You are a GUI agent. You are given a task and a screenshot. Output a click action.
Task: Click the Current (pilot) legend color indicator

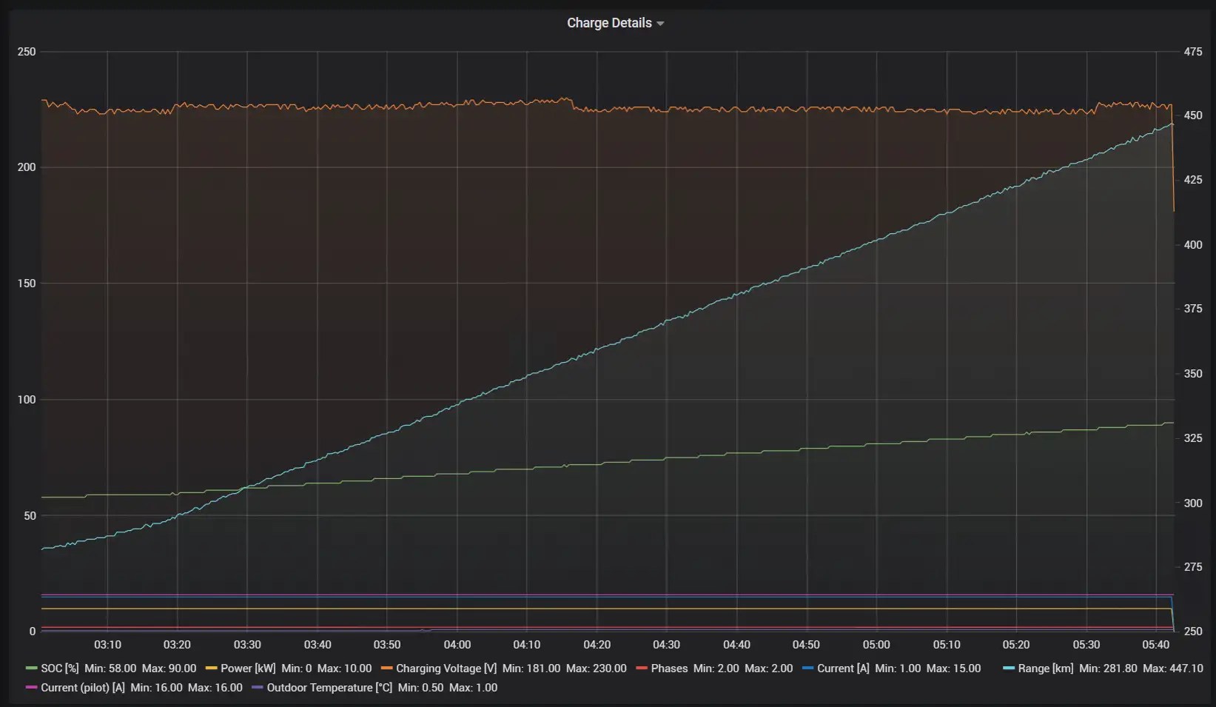pyautogui.click(x=30, y=688)
